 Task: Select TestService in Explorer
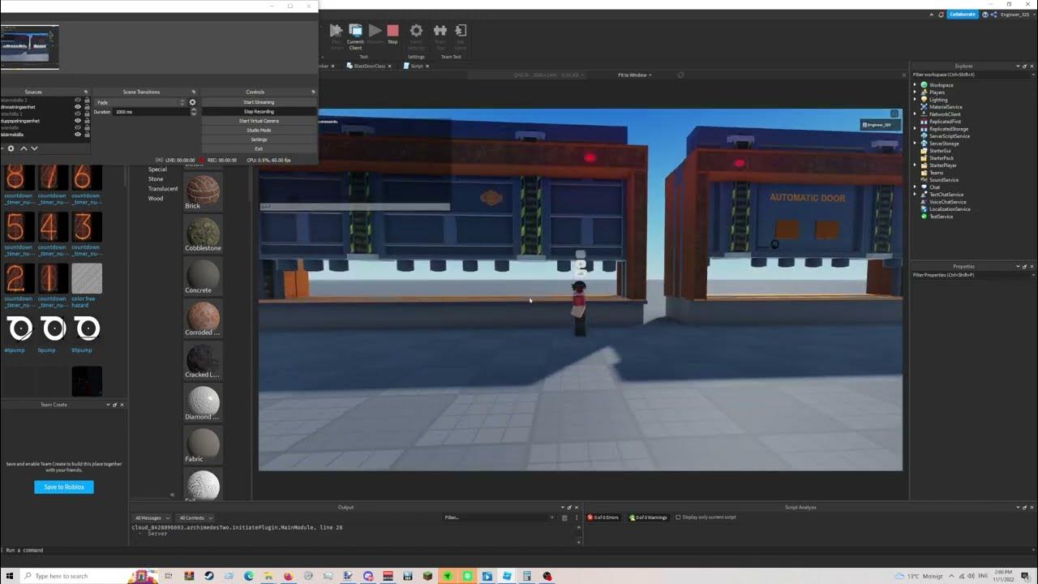click(x=941, y=217)
